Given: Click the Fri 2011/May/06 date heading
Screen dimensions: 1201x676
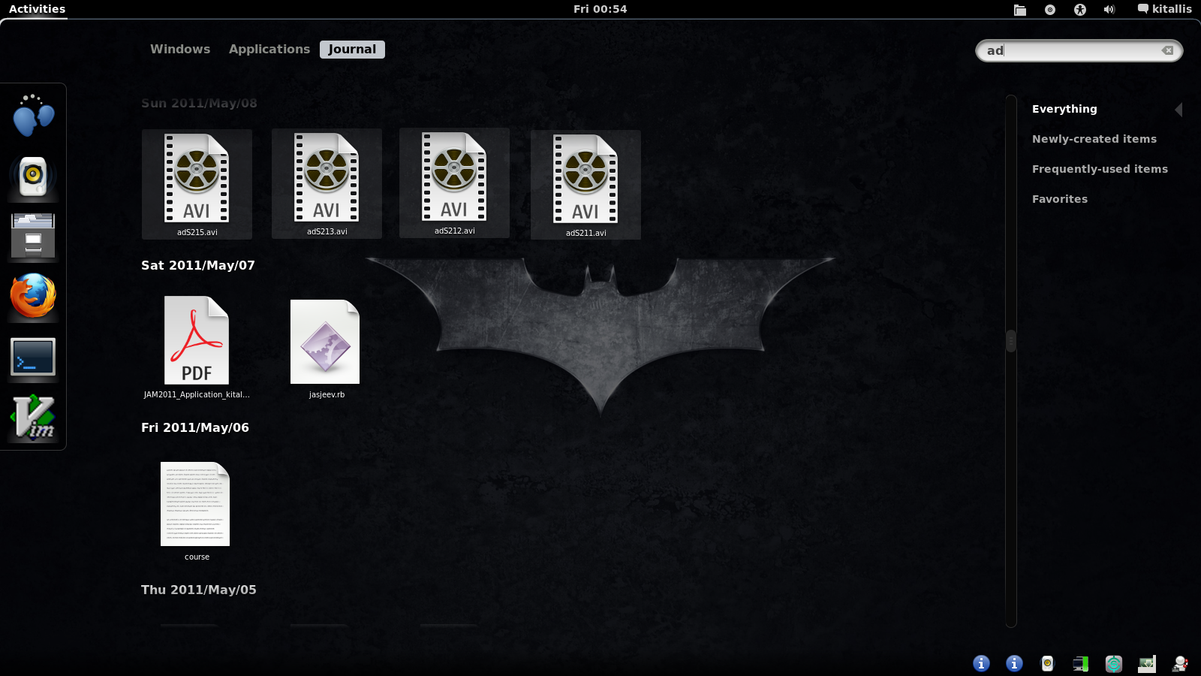Looking at the screenshot, I should click(195, 427).
